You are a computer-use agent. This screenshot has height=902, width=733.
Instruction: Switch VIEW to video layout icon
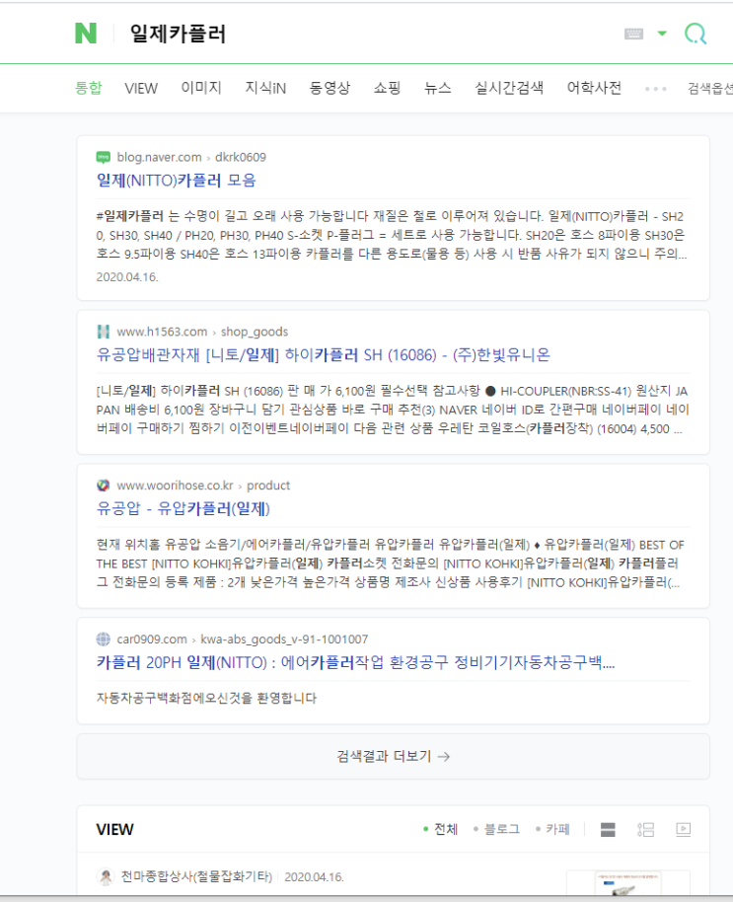[x=683, y=829]
